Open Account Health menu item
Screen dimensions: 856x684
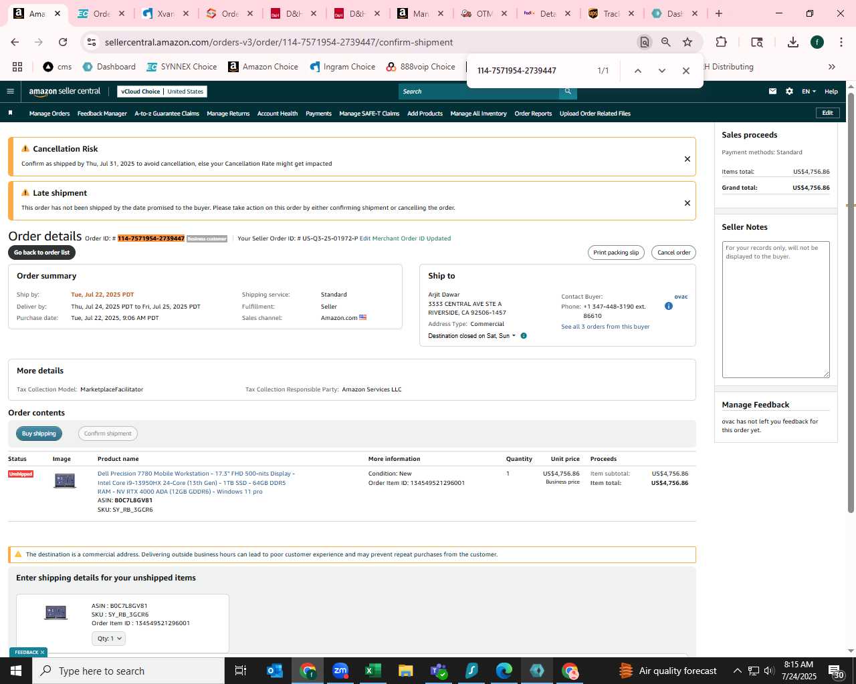coord(278,114)
